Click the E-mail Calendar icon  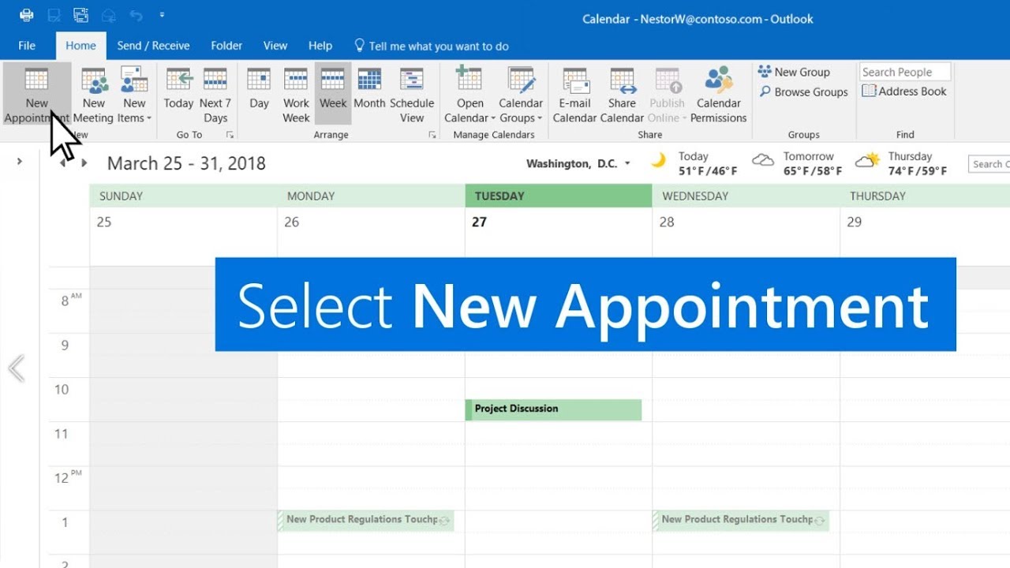tap(575, 81)
